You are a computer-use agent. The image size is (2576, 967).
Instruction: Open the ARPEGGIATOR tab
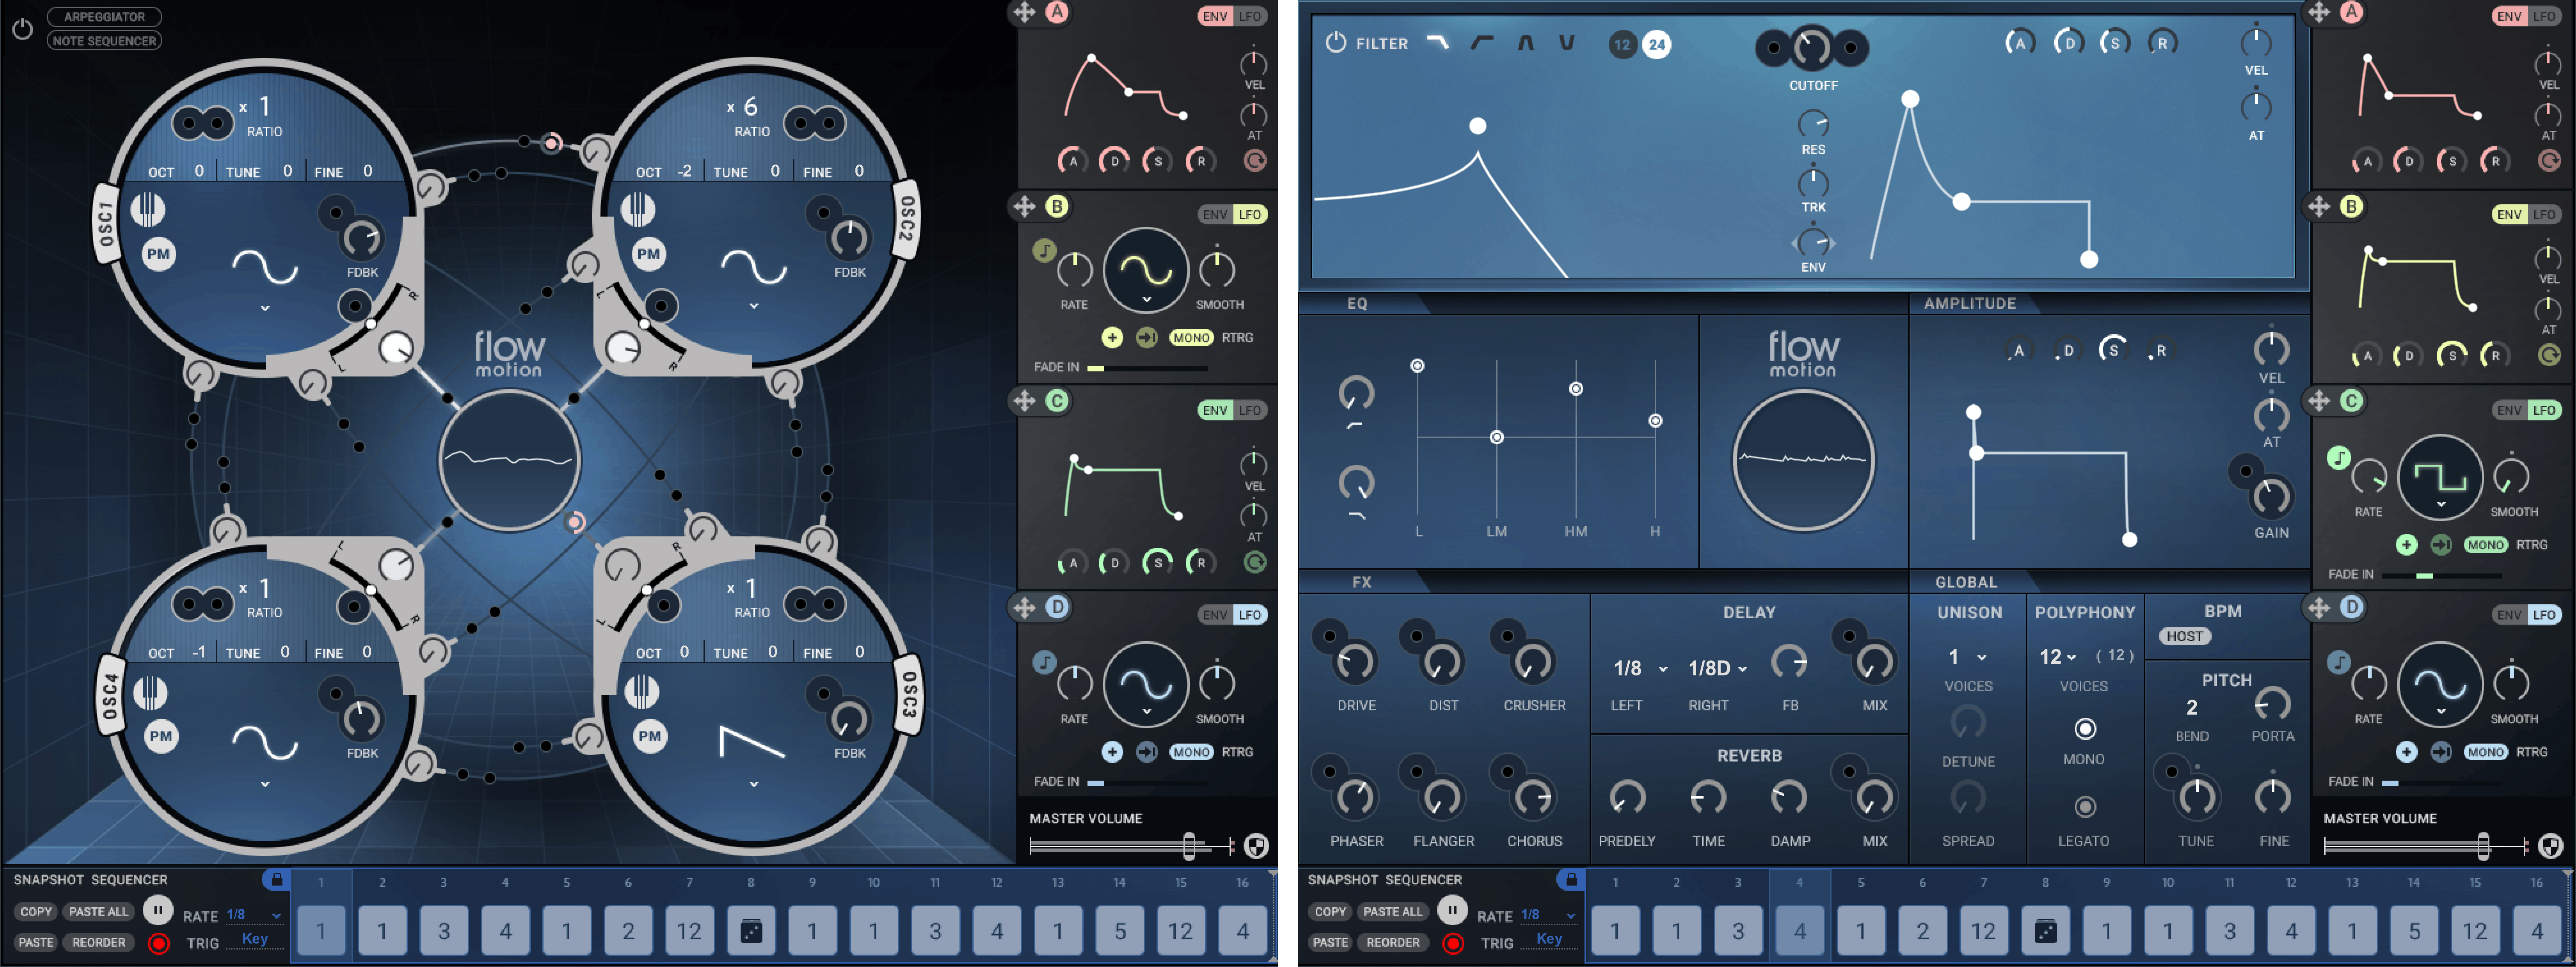104,17
